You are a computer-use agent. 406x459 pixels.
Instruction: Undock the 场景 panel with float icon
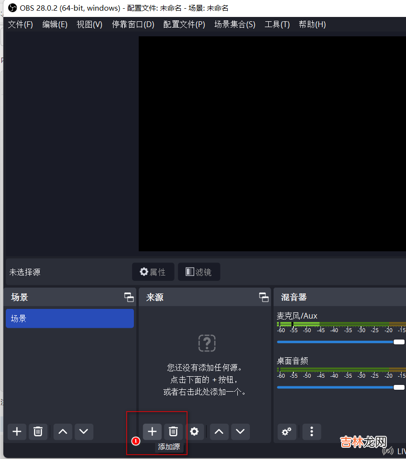[x=129, y=297]
